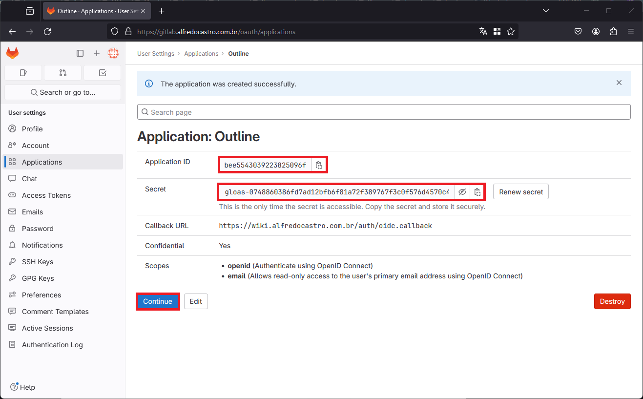Select the Callback URL text
The image size is (643, 399).
[325, 226]
